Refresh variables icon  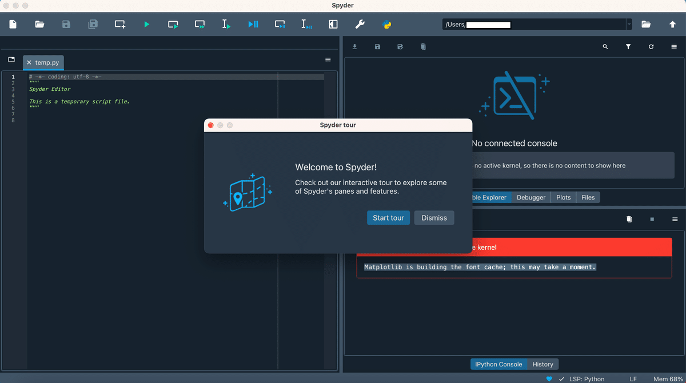tap(651, 47)
